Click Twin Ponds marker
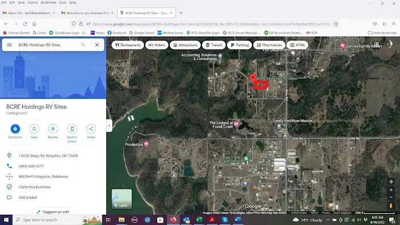This screenshot has width=400, height=225. [x=245, y=183]
